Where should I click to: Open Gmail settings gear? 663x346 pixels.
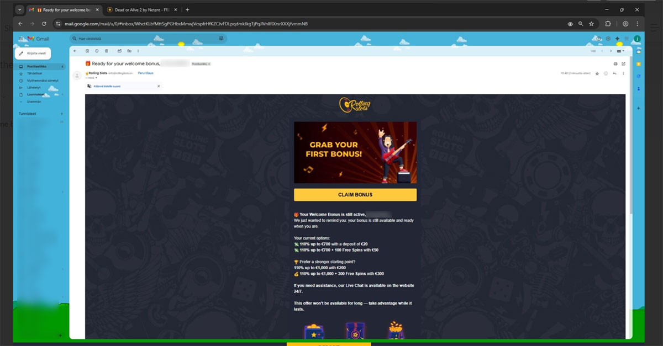click(608, 39)
